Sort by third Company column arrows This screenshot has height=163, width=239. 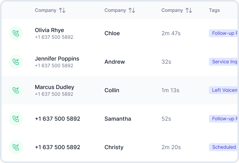[189, 10]
